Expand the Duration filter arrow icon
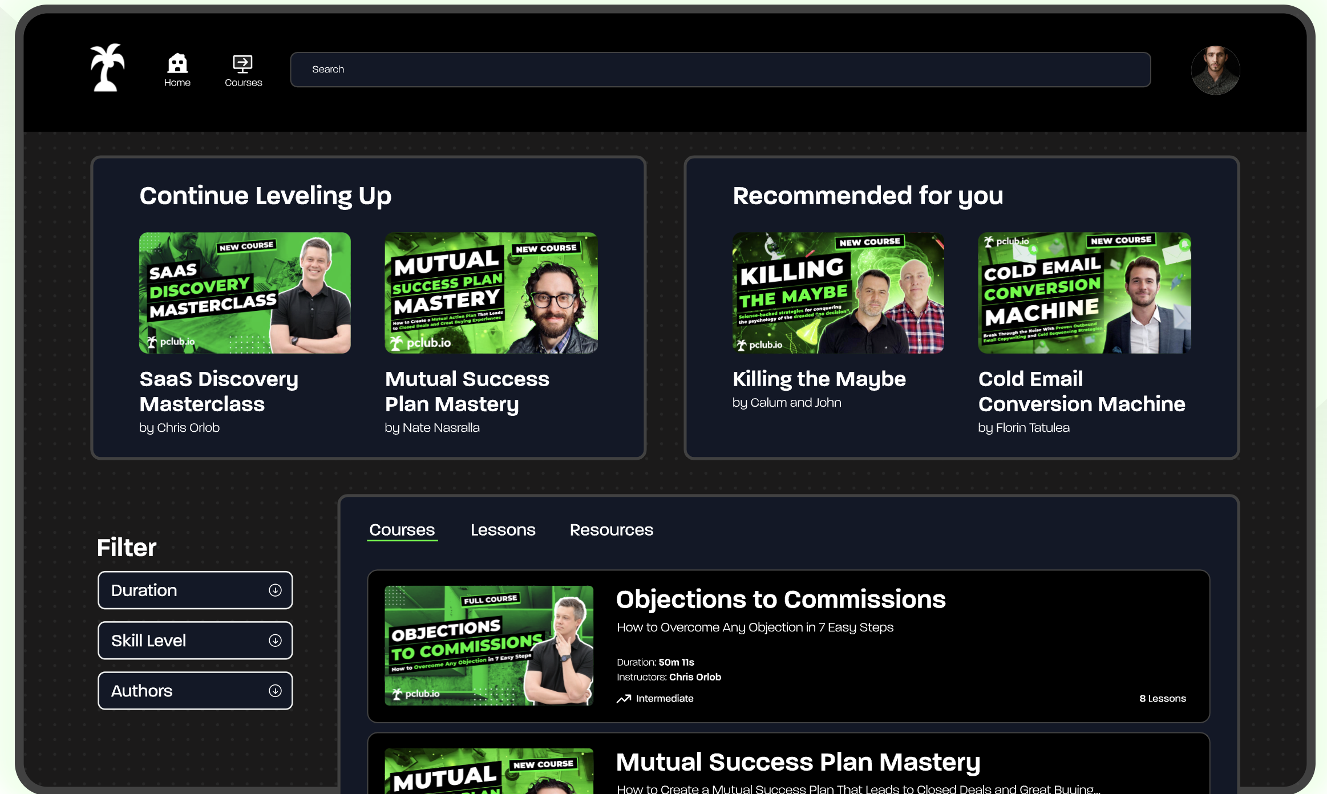 pos(275,590)
